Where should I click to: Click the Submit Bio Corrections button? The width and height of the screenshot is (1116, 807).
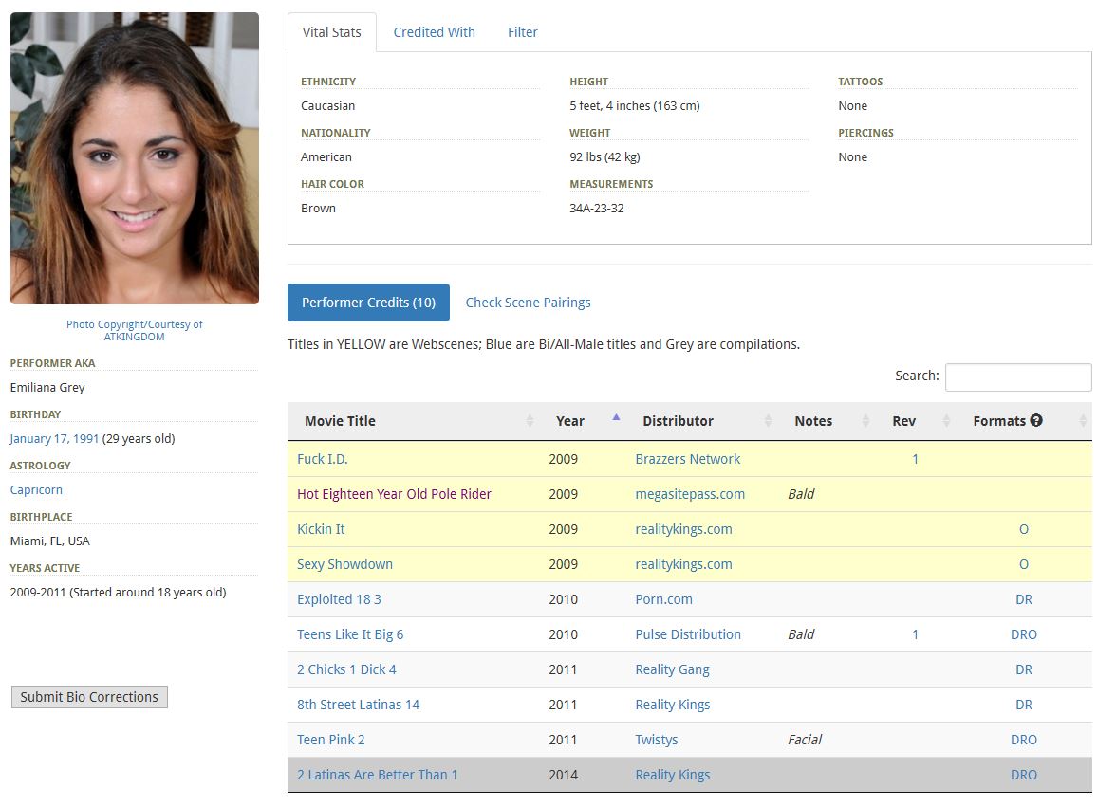89,697
